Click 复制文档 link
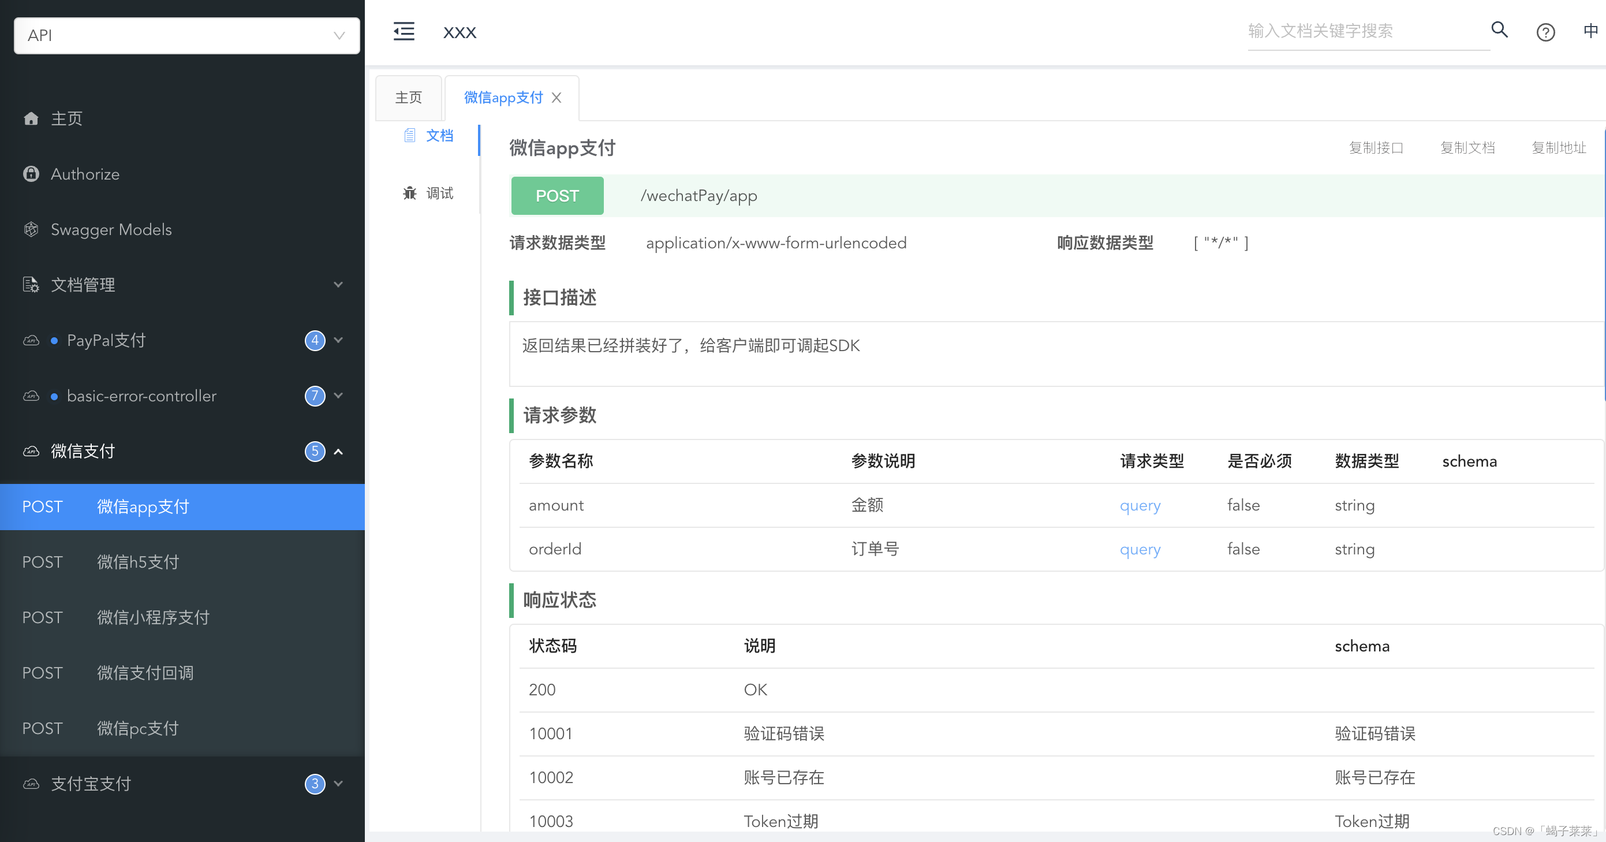The height and width of the screenshot is (842, 1606). pos(1467,148)
